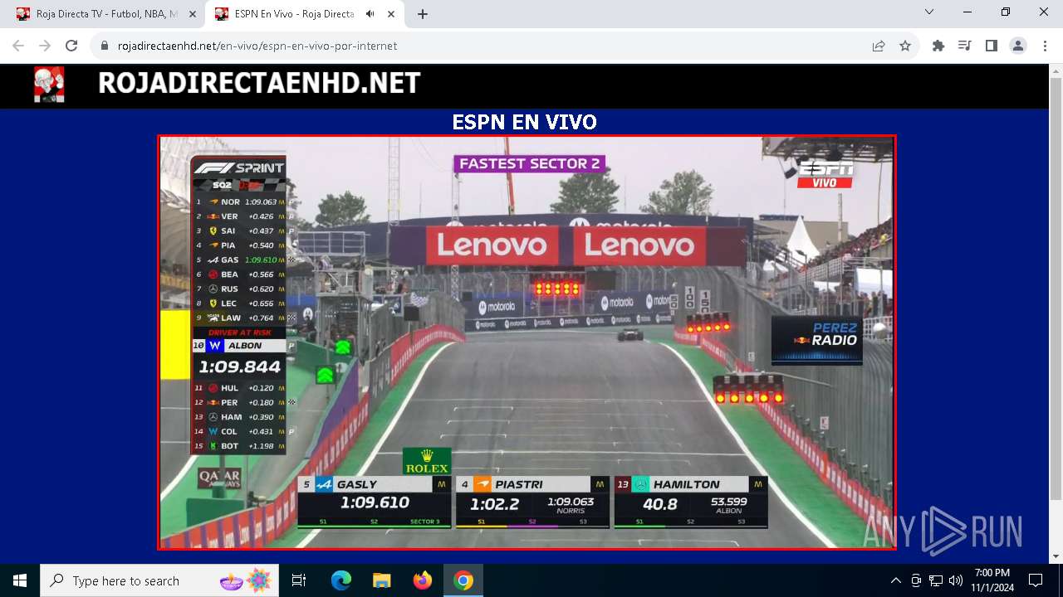Open the Extensions puzzle icon
Viewport: 1063px width, 597px height.
click(938, 46)
